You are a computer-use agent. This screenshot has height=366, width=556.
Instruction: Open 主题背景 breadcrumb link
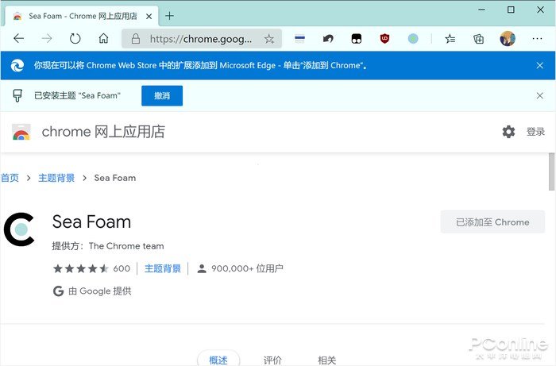[56, 178]
